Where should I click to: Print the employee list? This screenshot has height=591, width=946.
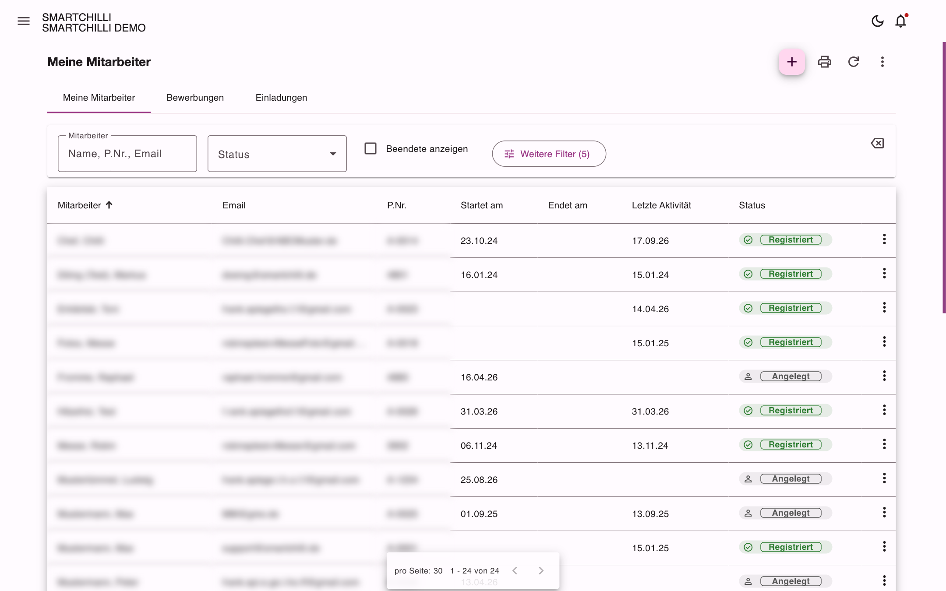pos(825,62)
